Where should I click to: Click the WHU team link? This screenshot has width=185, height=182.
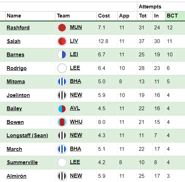(x=76, y=122)
